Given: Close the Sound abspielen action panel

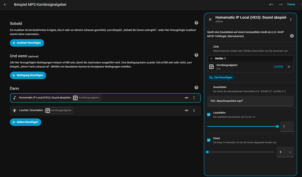Looking at the screenshot, I should [x=210, y=19].
